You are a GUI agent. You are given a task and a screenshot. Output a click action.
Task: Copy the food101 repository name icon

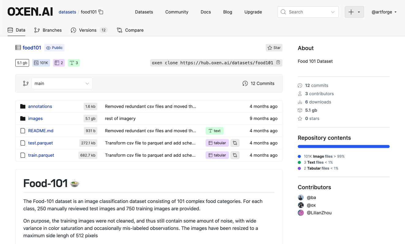(x=101, y=12)
